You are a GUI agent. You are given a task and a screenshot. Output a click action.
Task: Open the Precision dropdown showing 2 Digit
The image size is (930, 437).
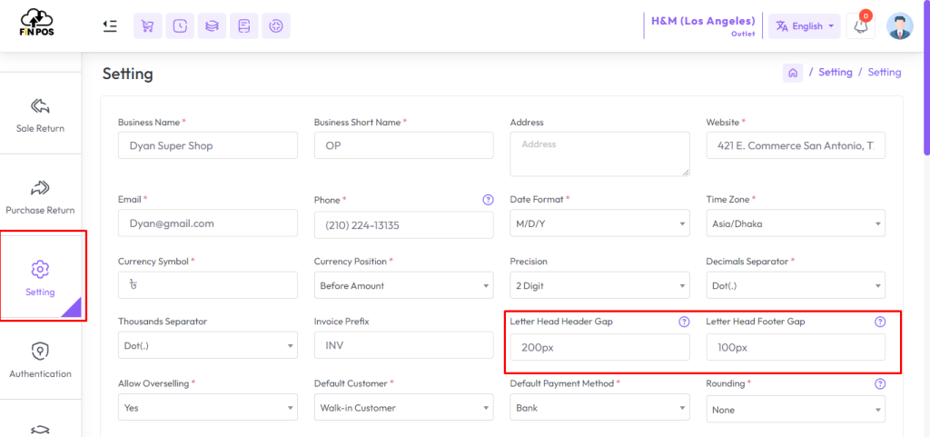[x=599, y=285]
